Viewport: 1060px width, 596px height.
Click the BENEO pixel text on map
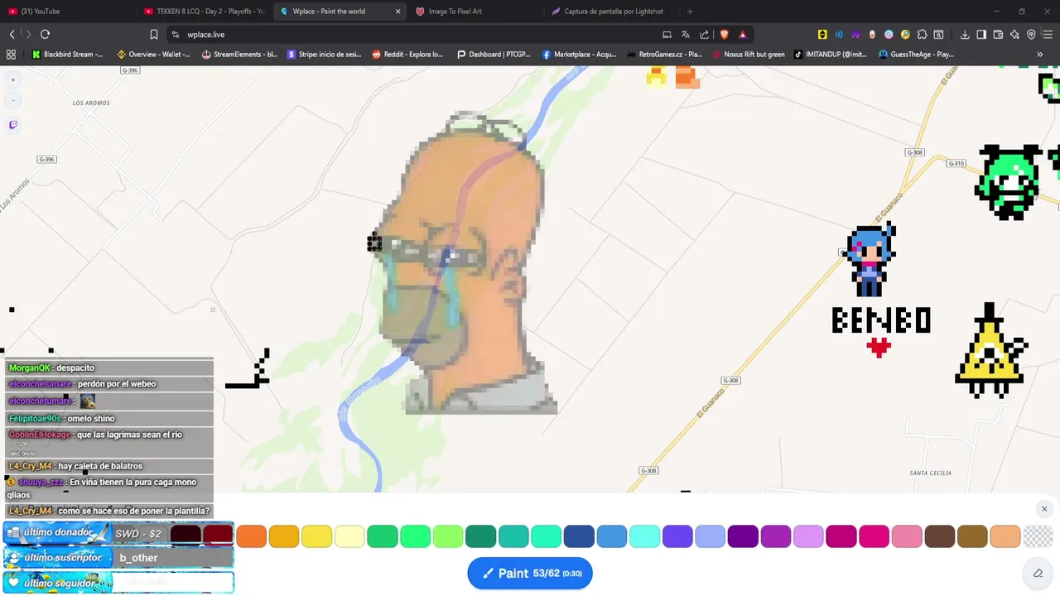pyautogui.click(x=881, y=320)
